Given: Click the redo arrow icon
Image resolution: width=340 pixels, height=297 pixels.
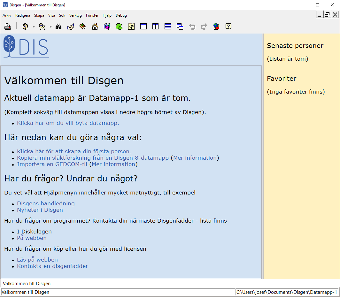Looking at the screenshot, I should pyautogui.click(x=204, y=27).
